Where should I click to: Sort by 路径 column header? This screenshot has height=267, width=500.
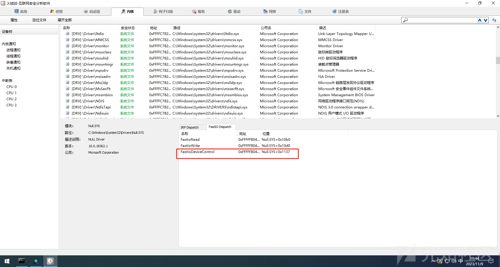pyautogui.click(x=215, y=28)
